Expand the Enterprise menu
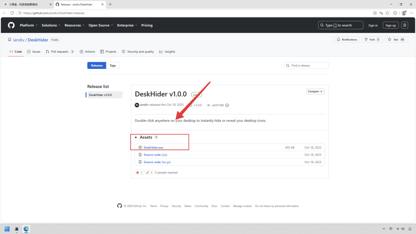The width and height of the screenshot is (416, 234). click(x=127, y=25)
